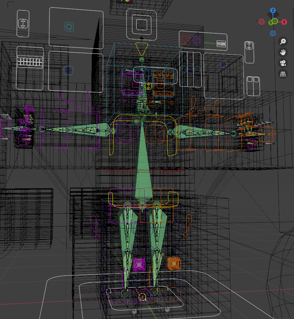
Task: Select the red ring control at the waist
Action: click(144, 171)
